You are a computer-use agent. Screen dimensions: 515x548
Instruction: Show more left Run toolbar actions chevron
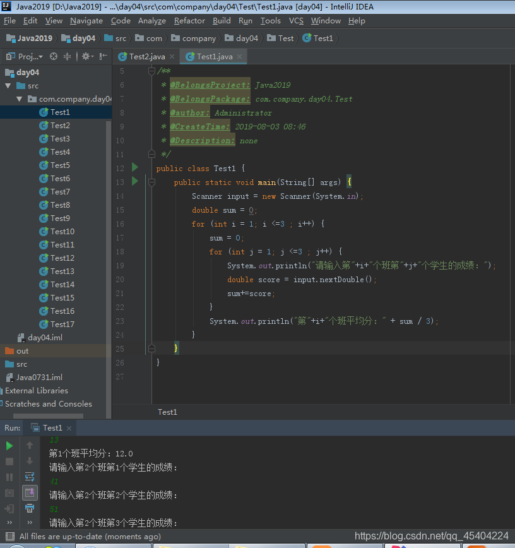point(9,523)
